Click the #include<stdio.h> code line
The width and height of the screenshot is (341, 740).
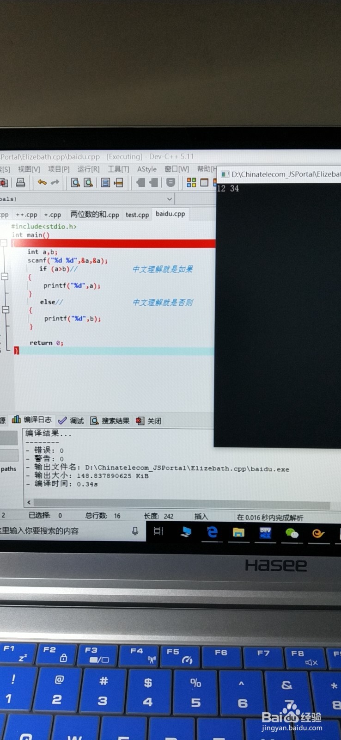coord(44,227)
